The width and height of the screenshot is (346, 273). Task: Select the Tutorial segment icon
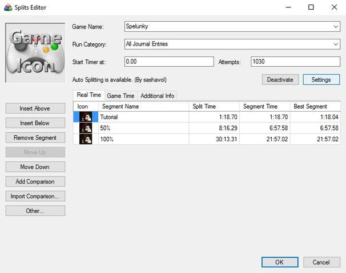(x=86, y=117)
